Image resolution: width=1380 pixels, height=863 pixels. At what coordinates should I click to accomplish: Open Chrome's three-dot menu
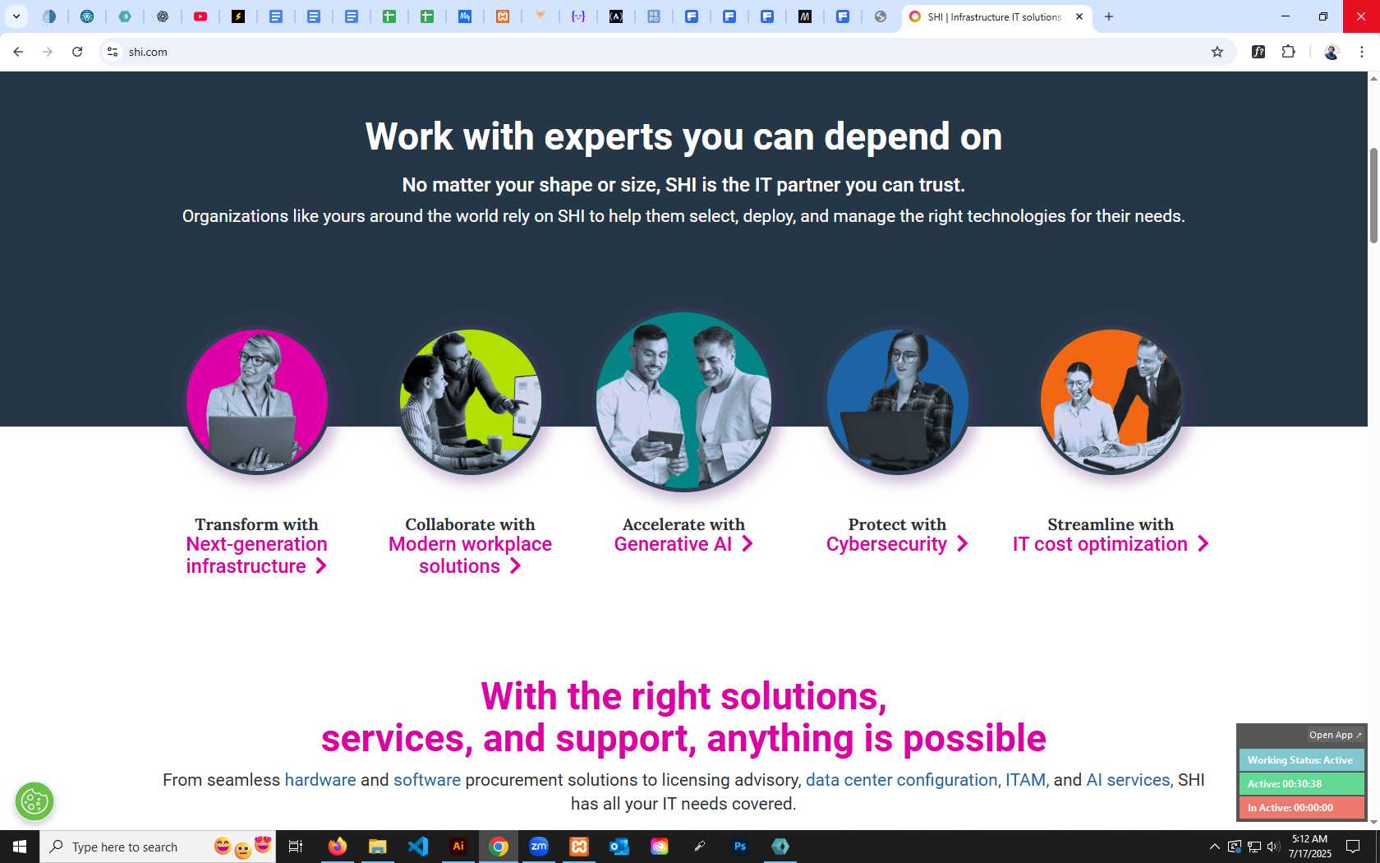[1362, 52]
